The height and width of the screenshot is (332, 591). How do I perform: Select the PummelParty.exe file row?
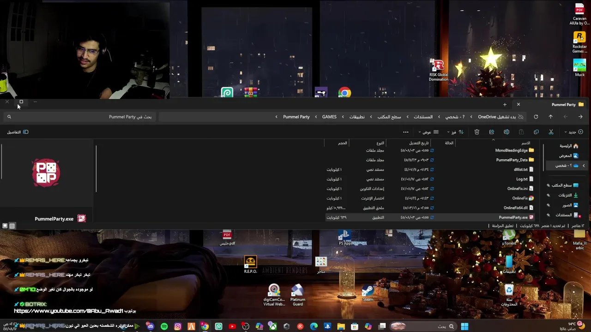pos(429,218)
